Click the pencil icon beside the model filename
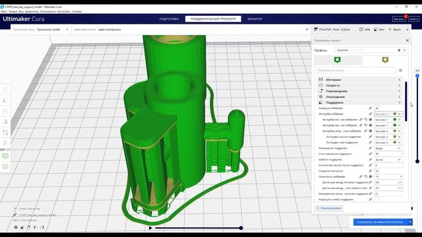 coord(15,215)
